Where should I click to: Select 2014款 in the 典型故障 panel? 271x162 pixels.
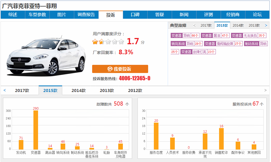coord(238,26)
